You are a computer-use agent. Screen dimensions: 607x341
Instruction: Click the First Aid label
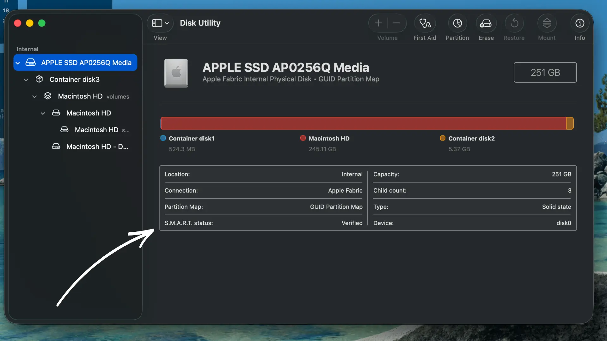[x=425, y=38]
